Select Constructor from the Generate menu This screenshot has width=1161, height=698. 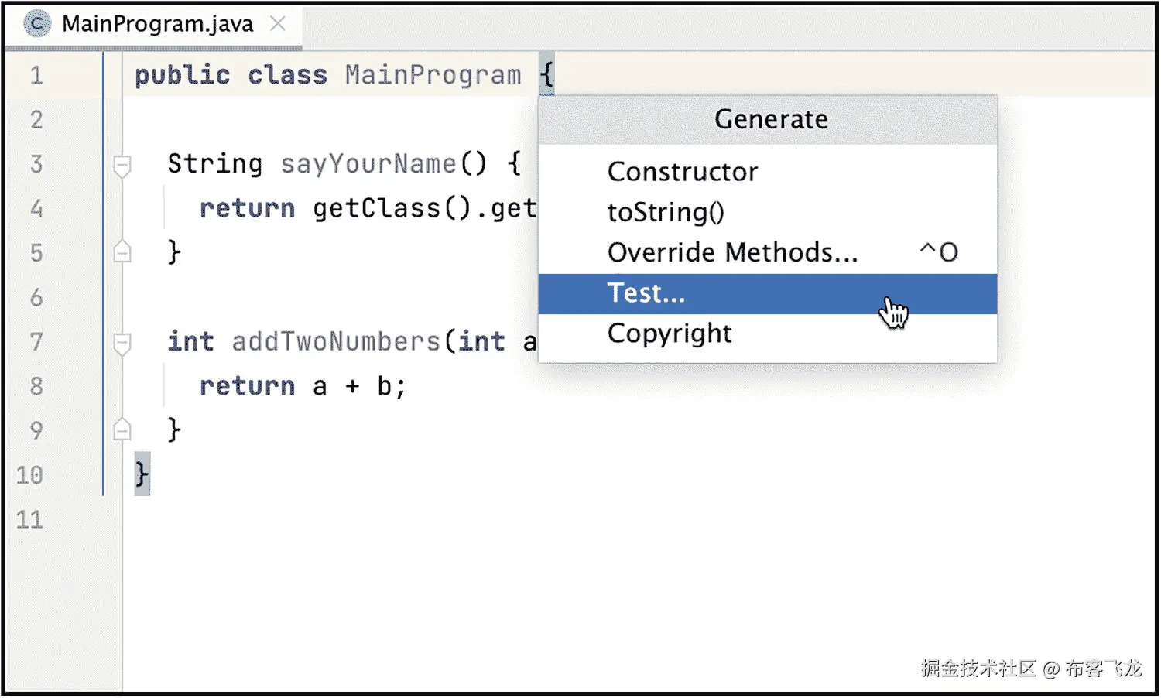(x=682, y=172)
